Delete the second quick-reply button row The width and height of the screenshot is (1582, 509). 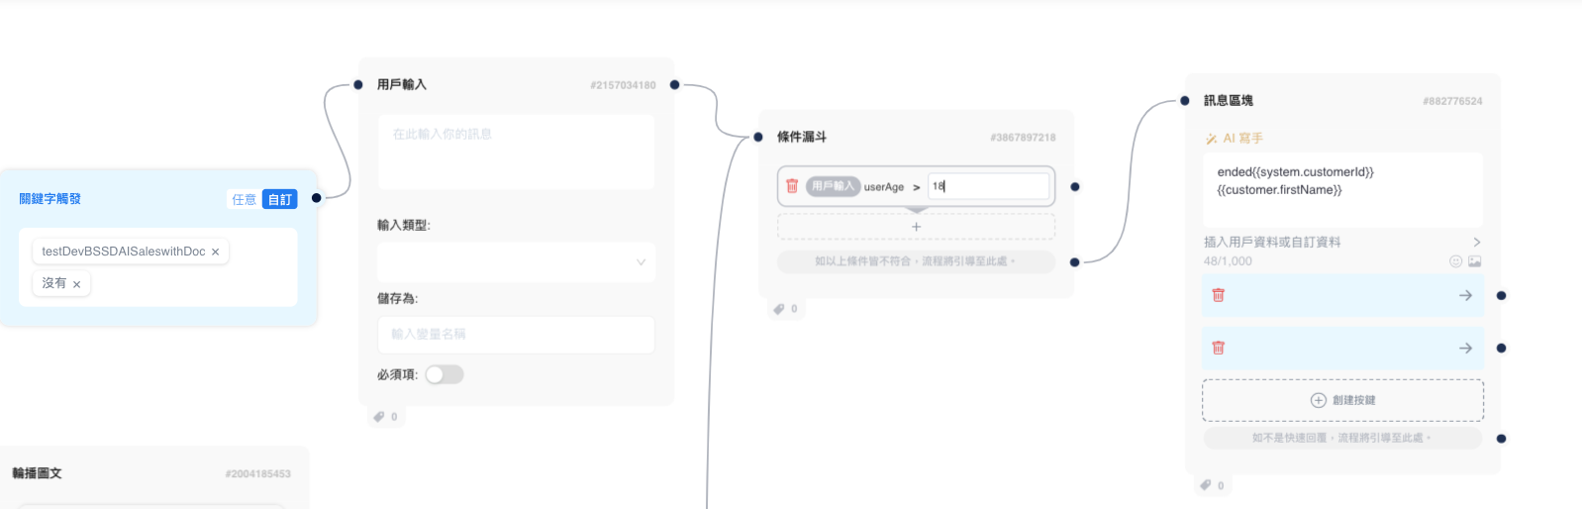(x=1219, y=348)
